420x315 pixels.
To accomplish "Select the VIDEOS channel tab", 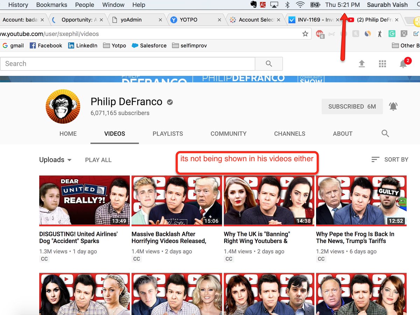I will (115, 134).
